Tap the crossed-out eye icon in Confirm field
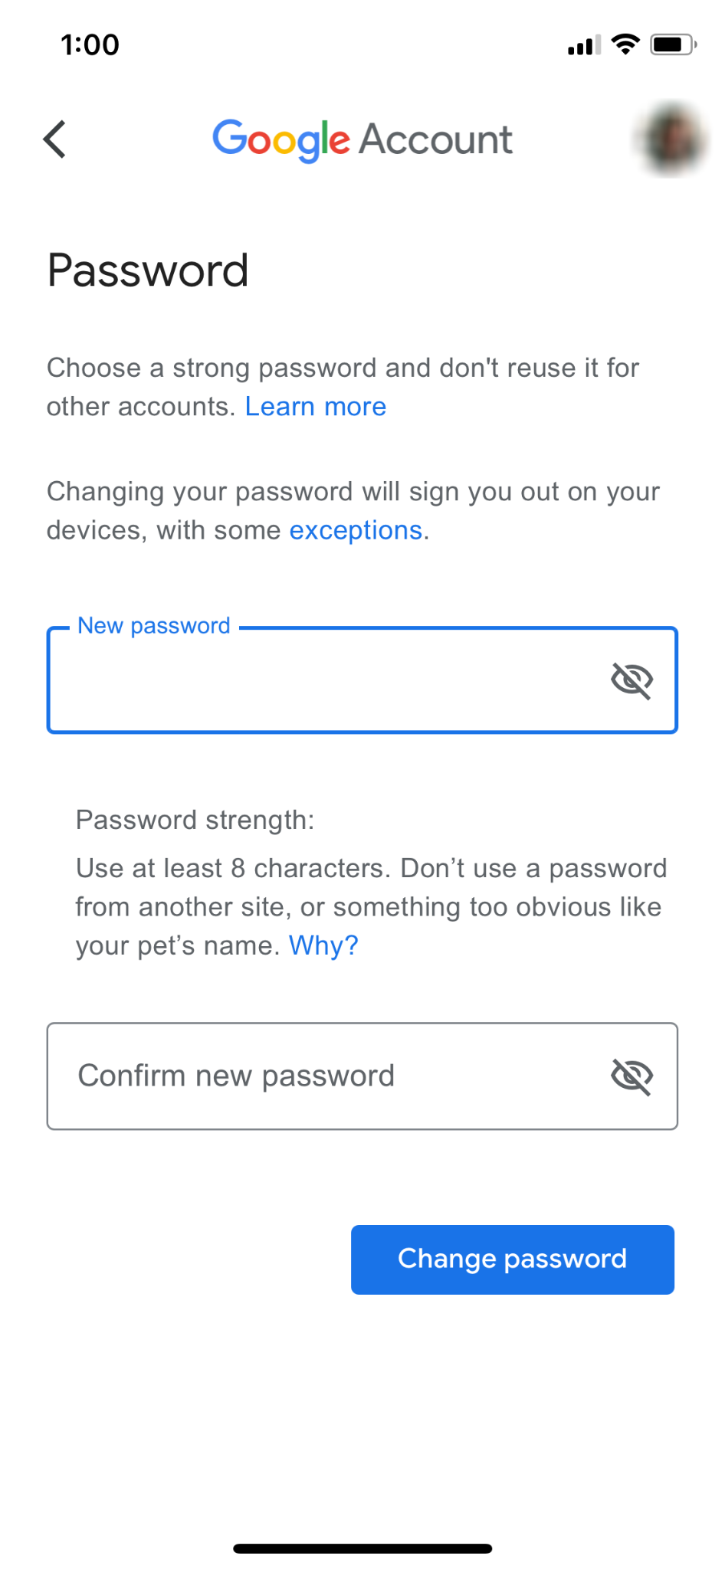 tap(634, 1075)
